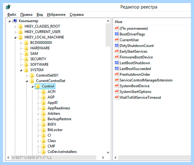The width and height of the screenshot is (194, 165).
Task: Click the ACPI folder icon
Action: 43,92
